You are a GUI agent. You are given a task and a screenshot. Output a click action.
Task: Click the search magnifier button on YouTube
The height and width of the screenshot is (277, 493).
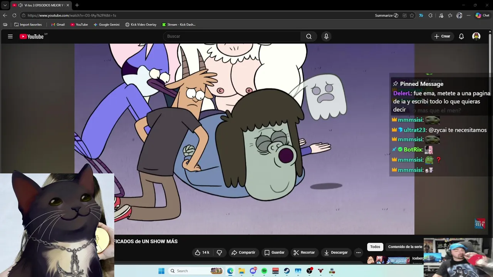tap(309, 36)
